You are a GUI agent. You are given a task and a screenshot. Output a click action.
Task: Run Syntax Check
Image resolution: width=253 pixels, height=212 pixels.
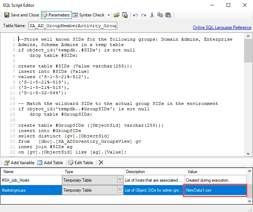pyautogui.click(x=89, y=15)
